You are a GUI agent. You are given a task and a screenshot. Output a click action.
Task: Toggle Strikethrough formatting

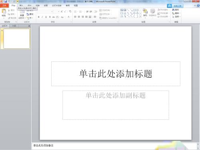tap(54, 17)
